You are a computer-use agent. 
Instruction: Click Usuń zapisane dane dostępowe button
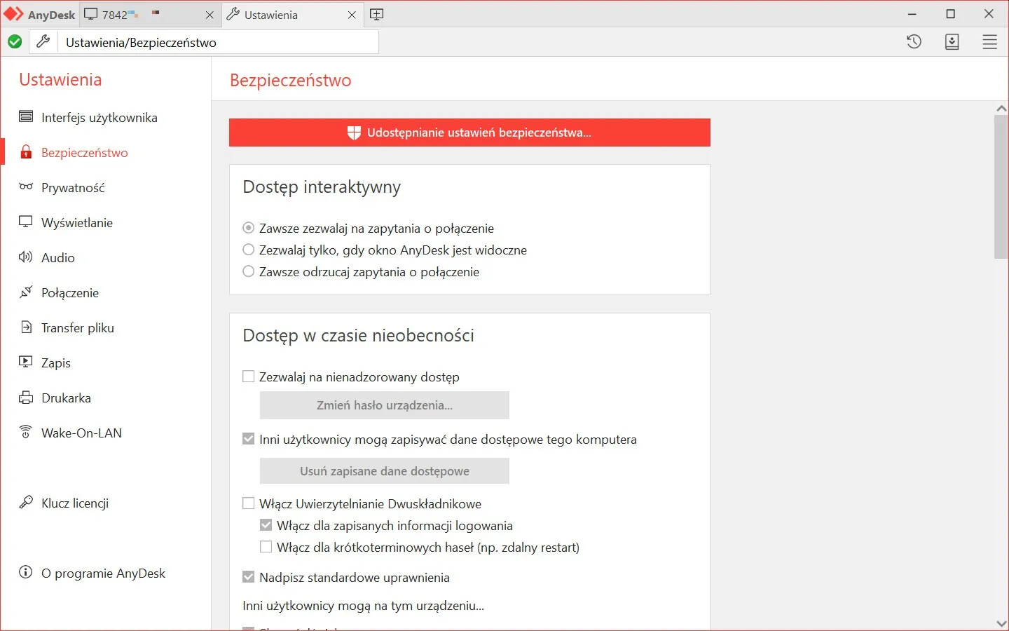click(385, 471)
